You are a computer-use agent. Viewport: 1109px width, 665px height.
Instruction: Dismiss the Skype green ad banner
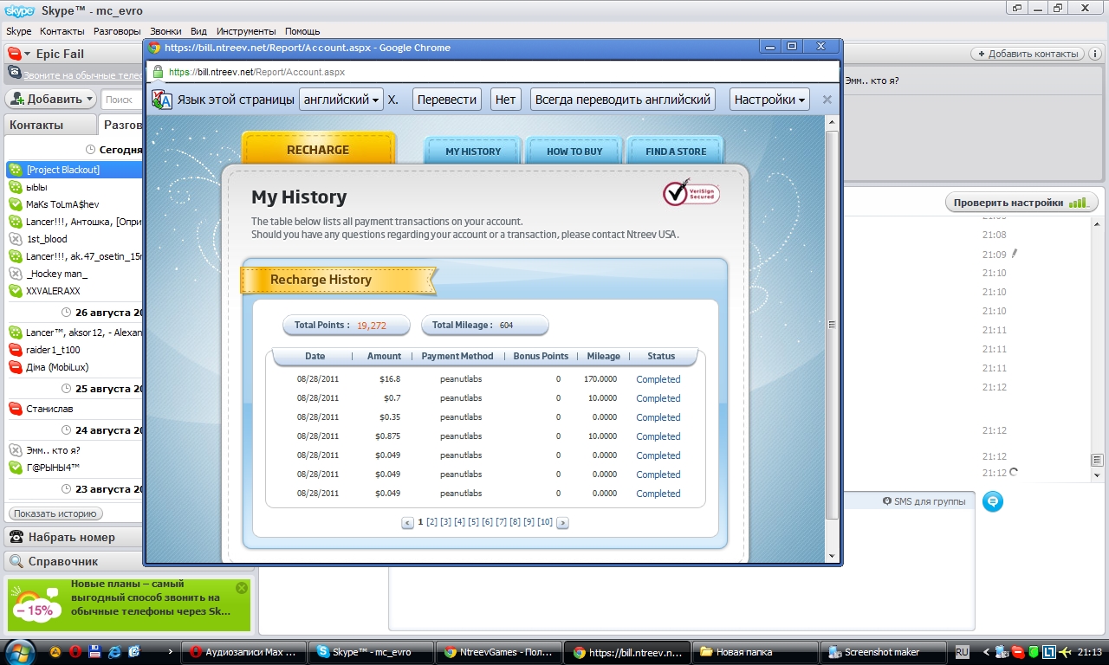tap(242, 588)
